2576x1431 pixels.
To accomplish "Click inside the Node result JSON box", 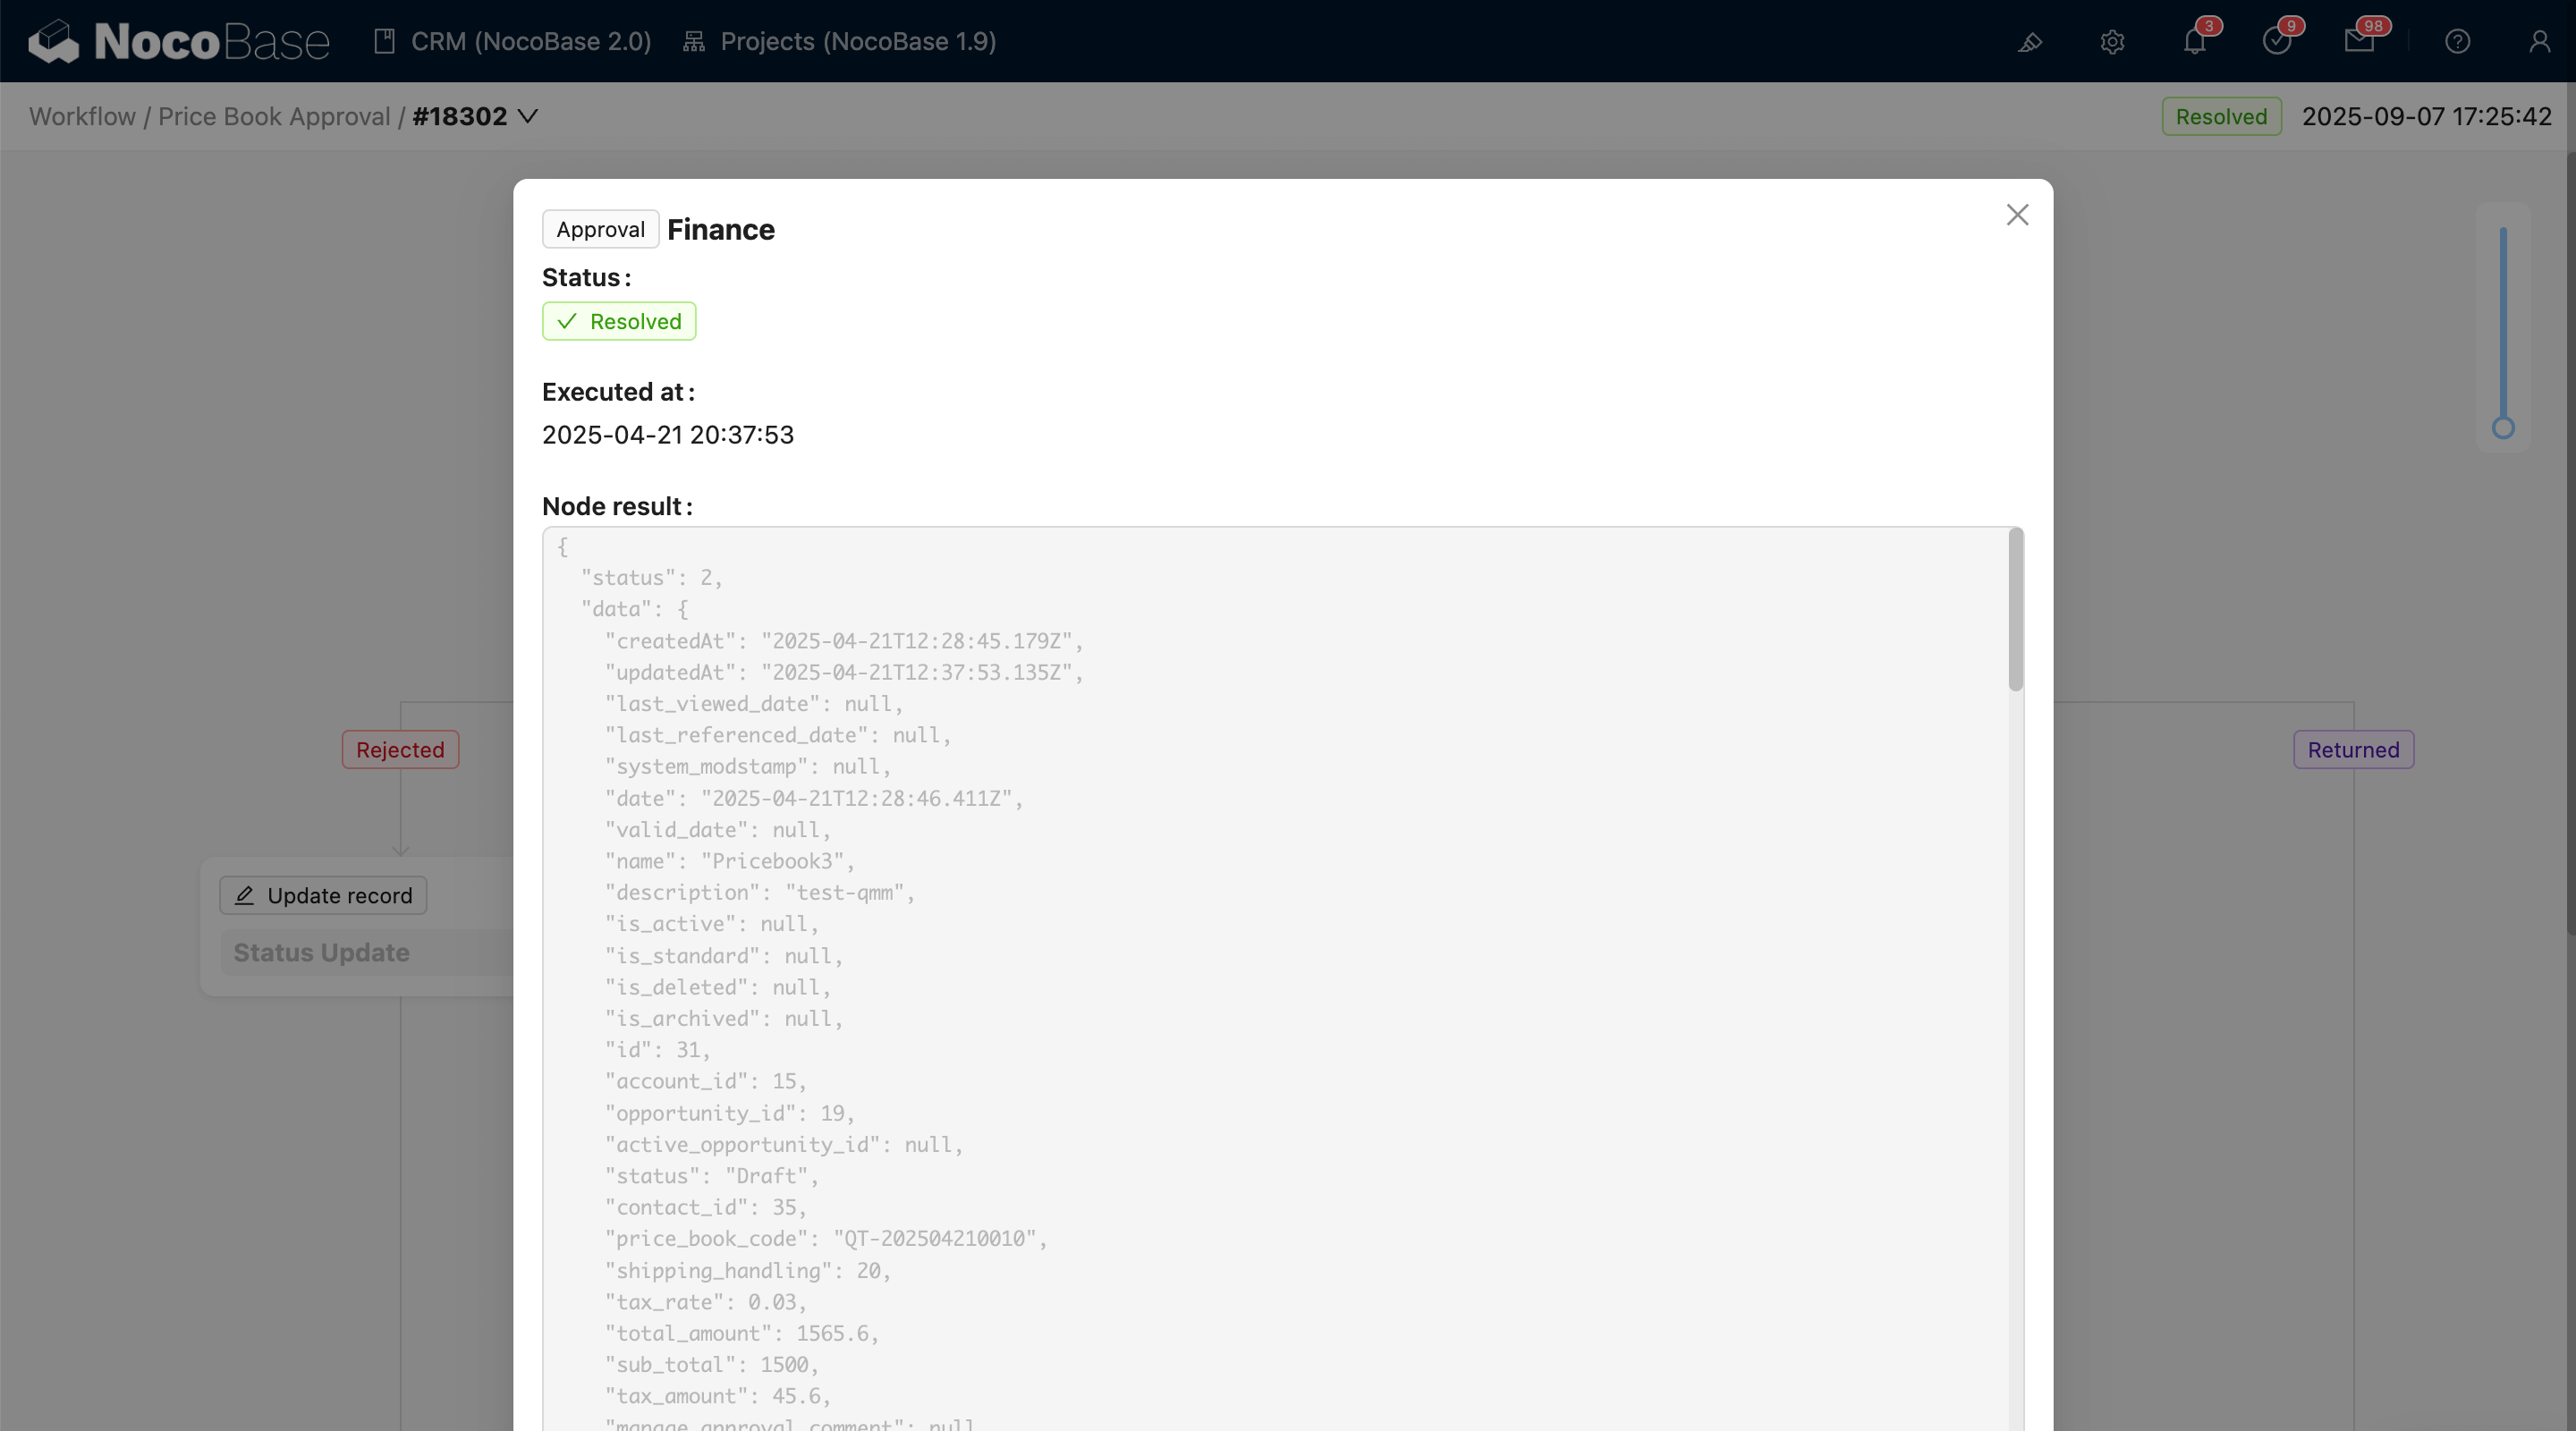I will 1270,950.
